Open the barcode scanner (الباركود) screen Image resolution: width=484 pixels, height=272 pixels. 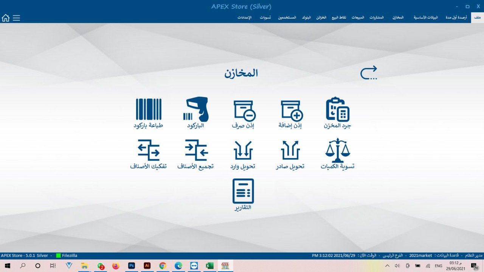(x=196, y=110)
